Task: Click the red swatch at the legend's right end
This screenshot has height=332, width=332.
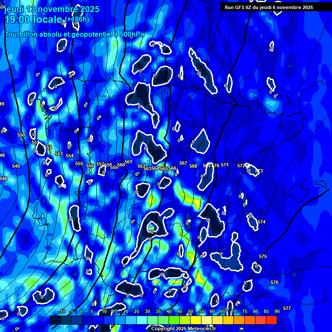Action: (271, 320)
